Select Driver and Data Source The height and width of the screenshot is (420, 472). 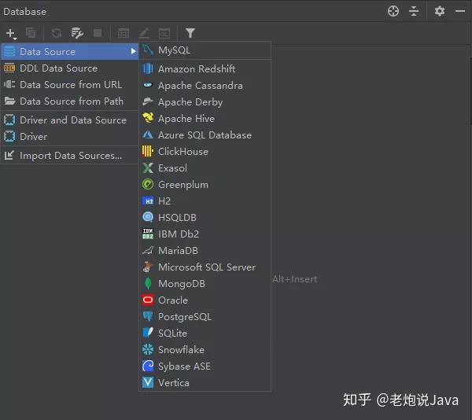tap(69, 120)
